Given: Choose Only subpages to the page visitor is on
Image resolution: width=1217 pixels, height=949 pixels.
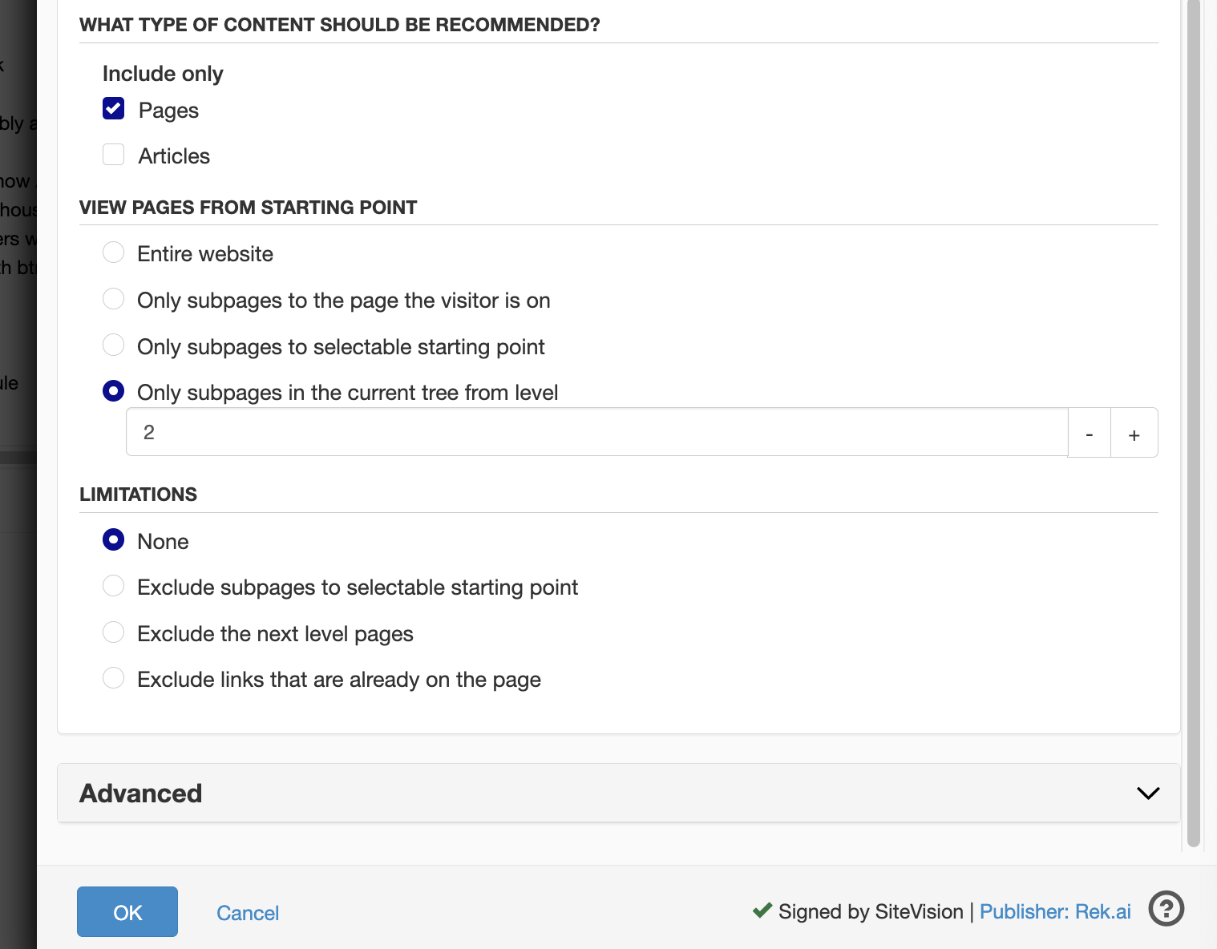Looking at the screenshot, I should pyautogui.click(x=114, y=299).
